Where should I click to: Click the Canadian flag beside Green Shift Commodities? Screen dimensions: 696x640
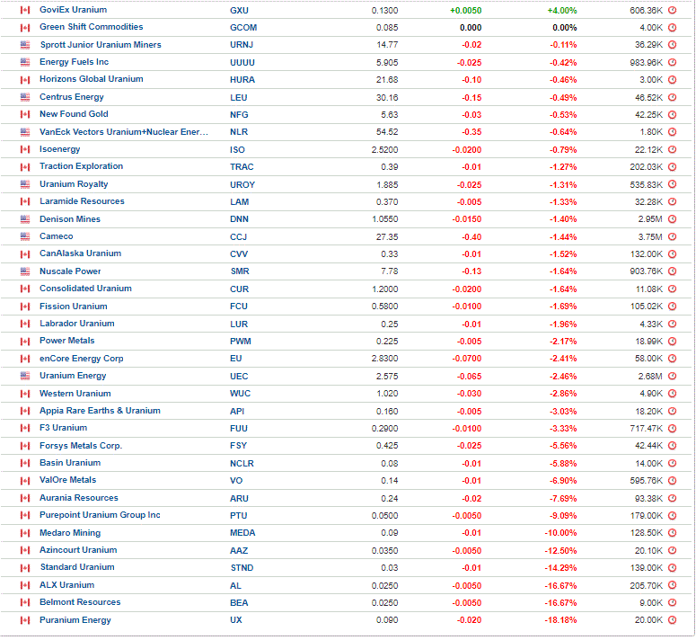click(x=25, y=28)
